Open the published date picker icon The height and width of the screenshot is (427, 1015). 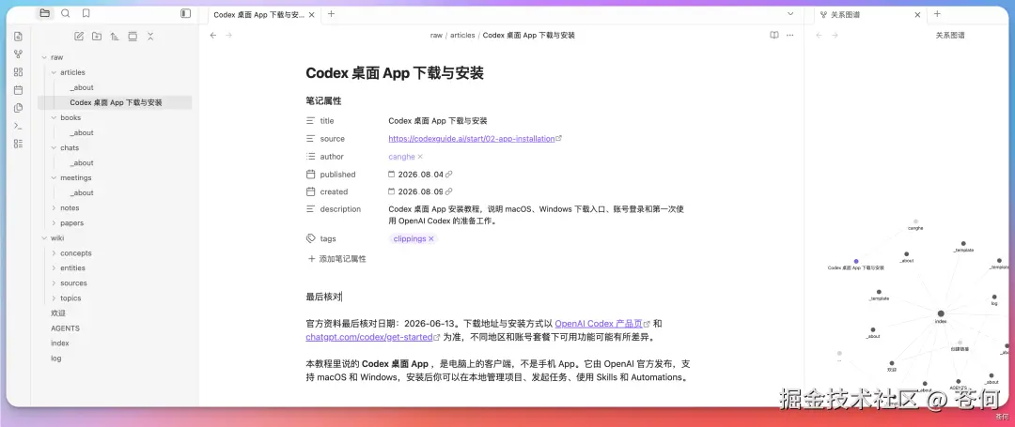click(x=391, y=175)
